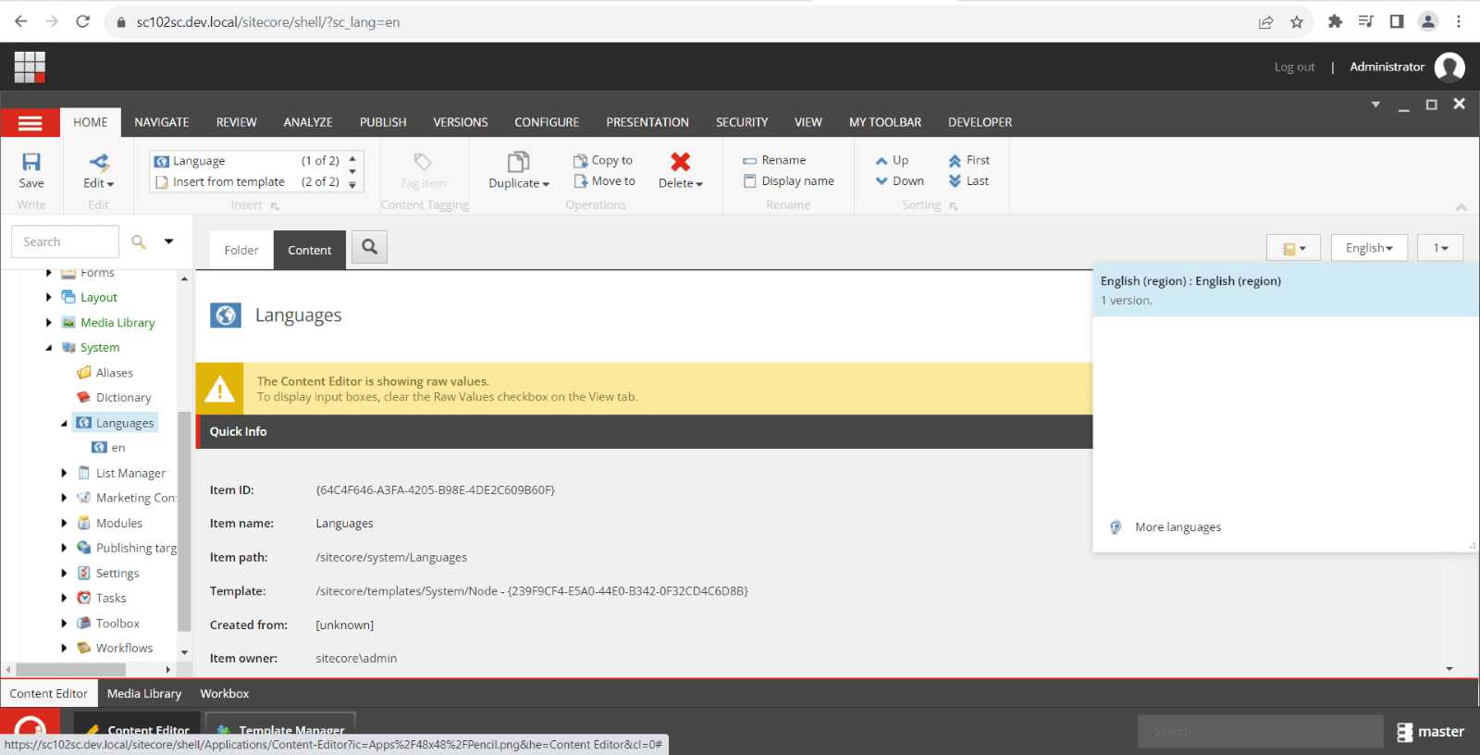
Task: Select English (region) language entry
Action: click(x=1286, y=290)
